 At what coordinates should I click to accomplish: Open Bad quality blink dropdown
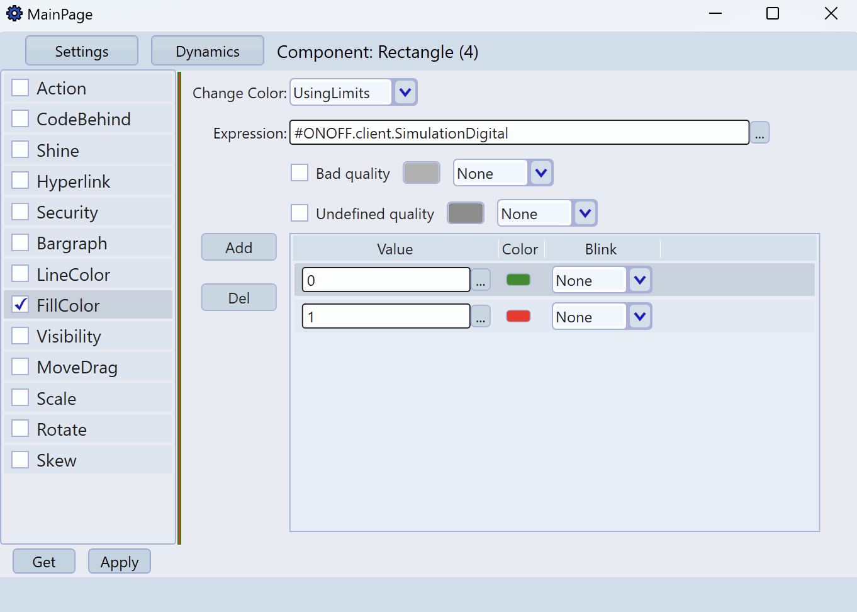click(x=541, y=173)
